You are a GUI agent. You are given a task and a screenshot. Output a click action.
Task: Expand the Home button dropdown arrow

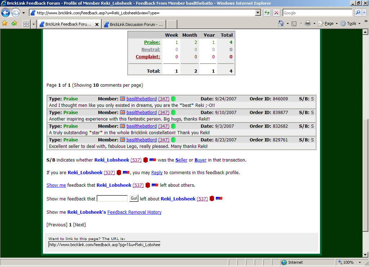(x=288, y=23)
